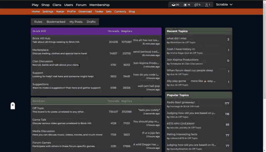Open recent topic 'Aky play game more like assy'
Viewport: 266px width, 152px height.
pyautogui.click(x=191, y=81)
